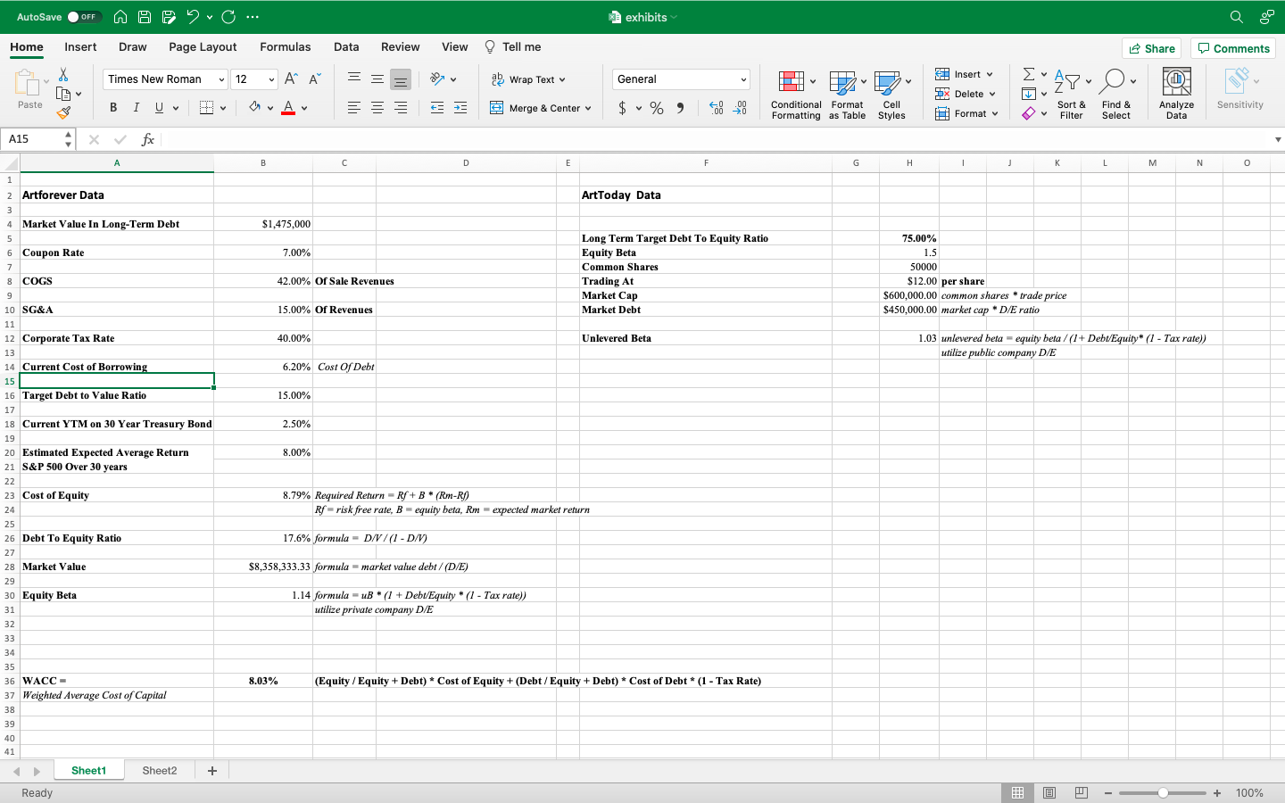
Task: Adjust the zoom slider handle
Action: pyautogui.click(x=1163, y=792)
